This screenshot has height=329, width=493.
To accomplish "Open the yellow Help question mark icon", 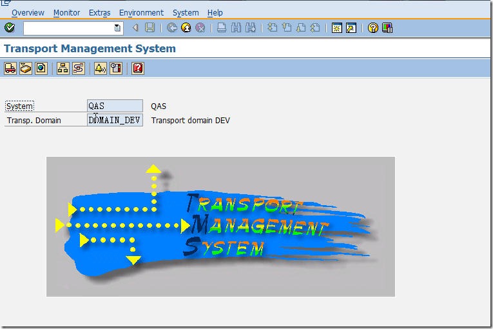I will coord(373,28).
